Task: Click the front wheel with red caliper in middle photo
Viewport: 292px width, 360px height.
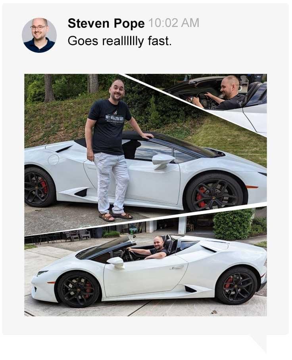Action: click(214, 193)
